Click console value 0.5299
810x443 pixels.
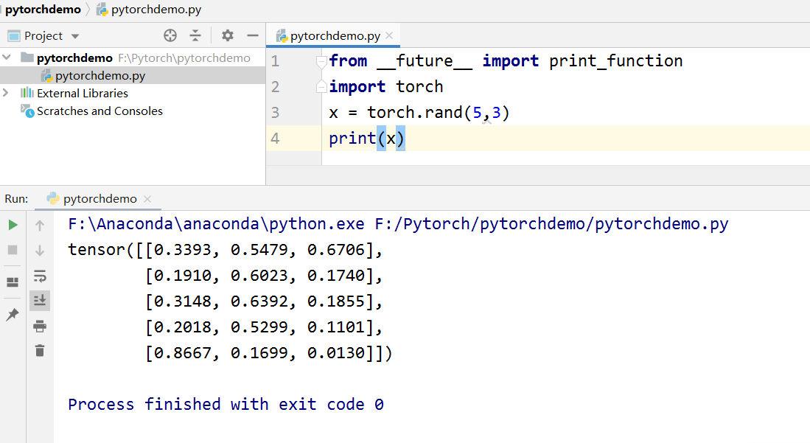(x=259, y=327)
